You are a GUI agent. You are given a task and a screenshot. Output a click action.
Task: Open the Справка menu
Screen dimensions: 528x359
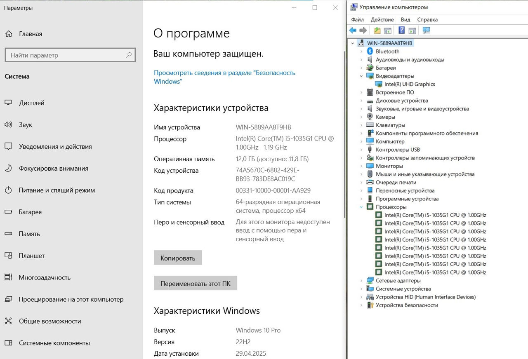click(x=427, y=19)
